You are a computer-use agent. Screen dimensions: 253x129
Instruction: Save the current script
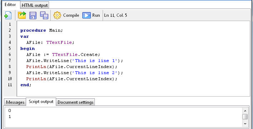click(33, 15)
